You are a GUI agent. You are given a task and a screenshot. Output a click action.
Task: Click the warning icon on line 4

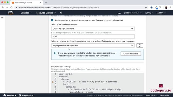[x=52, y=82]
